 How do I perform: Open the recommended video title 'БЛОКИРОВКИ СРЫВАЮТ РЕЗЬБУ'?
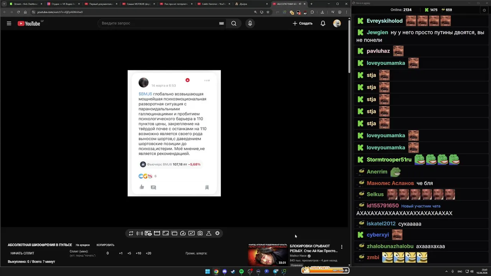[313, 248]
